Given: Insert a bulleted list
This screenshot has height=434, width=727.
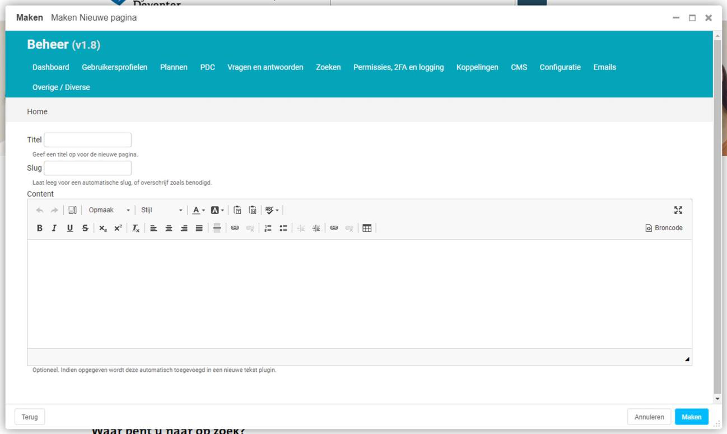Looking at the screenshot, I should tap(283, 228).
